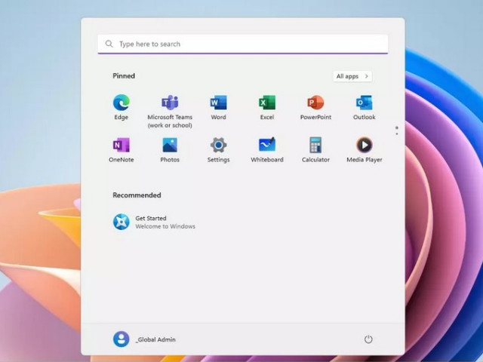Open the Photos app
Viewport: 483px width, 362px height.
pyautogui.click(x=170, y=146)
